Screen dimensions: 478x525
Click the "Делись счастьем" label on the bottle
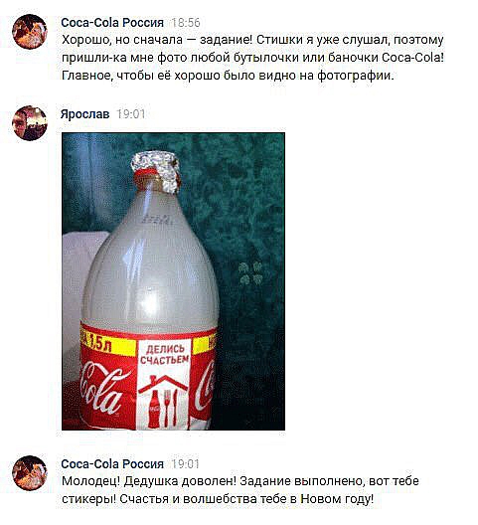[x=164, y=355]
